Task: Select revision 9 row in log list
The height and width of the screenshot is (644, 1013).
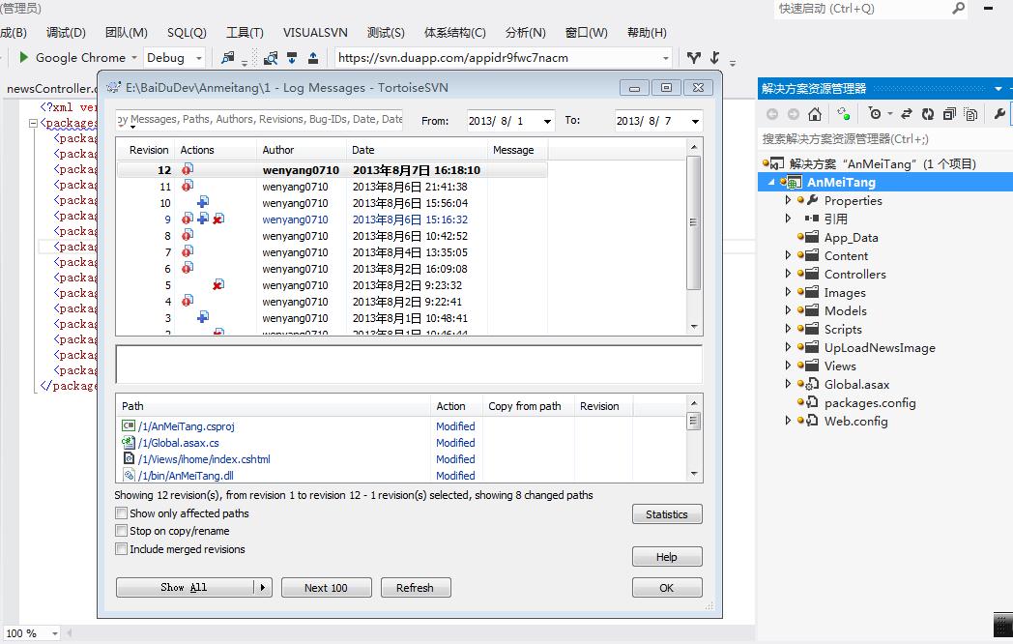Action: (x=333, y=220)
